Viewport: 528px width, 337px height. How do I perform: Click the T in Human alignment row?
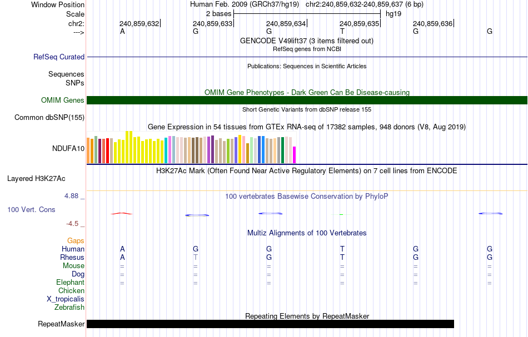pyautogui.click(x=342, y=249)
